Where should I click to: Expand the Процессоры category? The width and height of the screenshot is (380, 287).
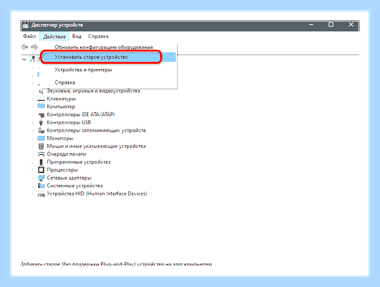pyautogui.click(x=32, y=170)
